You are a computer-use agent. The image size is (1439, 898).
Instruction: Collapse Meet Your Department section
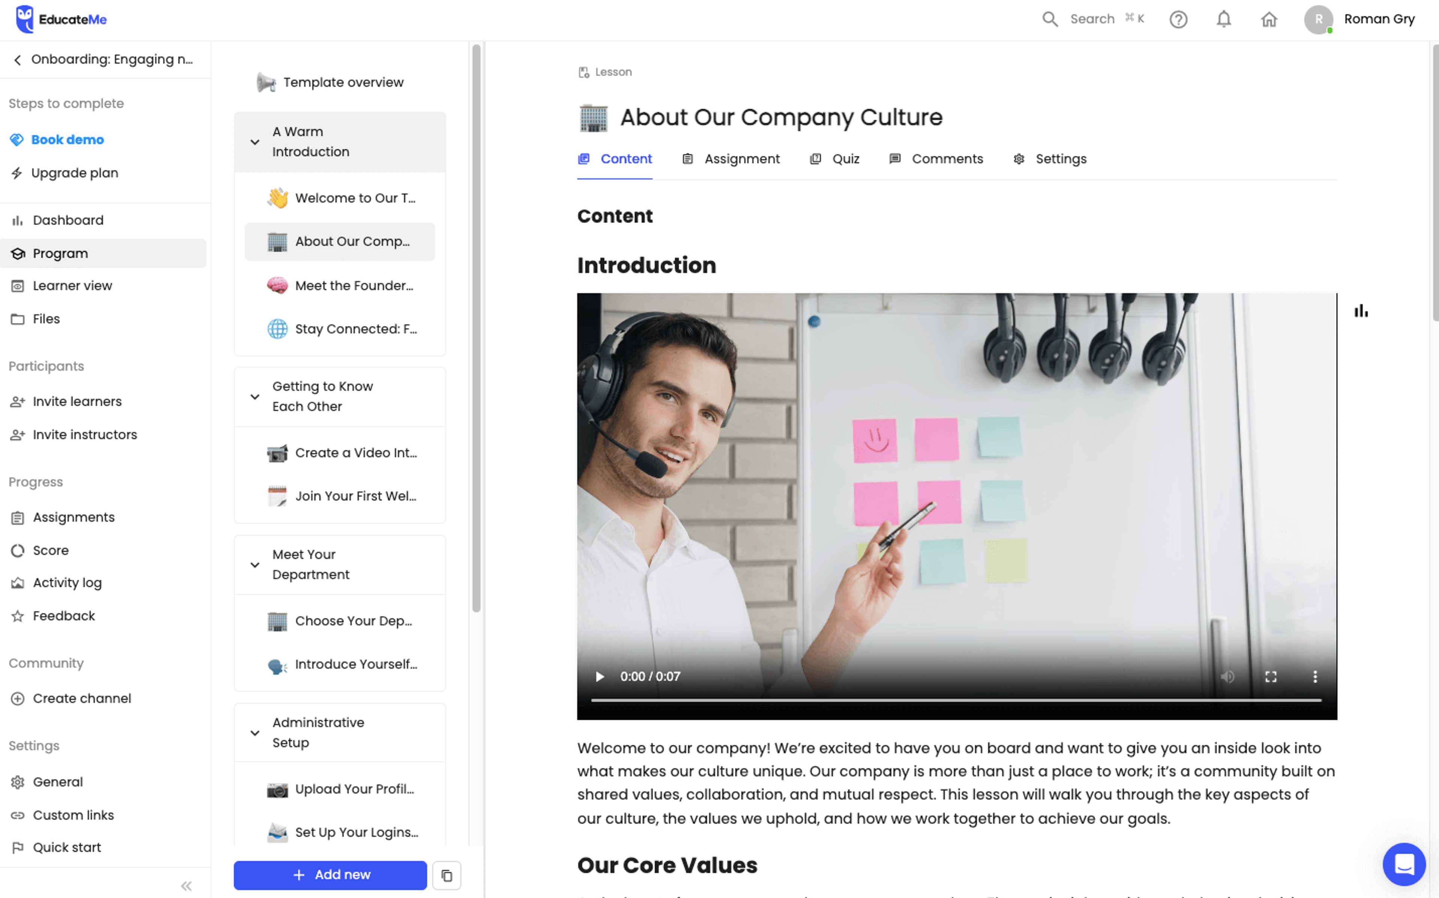coord(255,565)
